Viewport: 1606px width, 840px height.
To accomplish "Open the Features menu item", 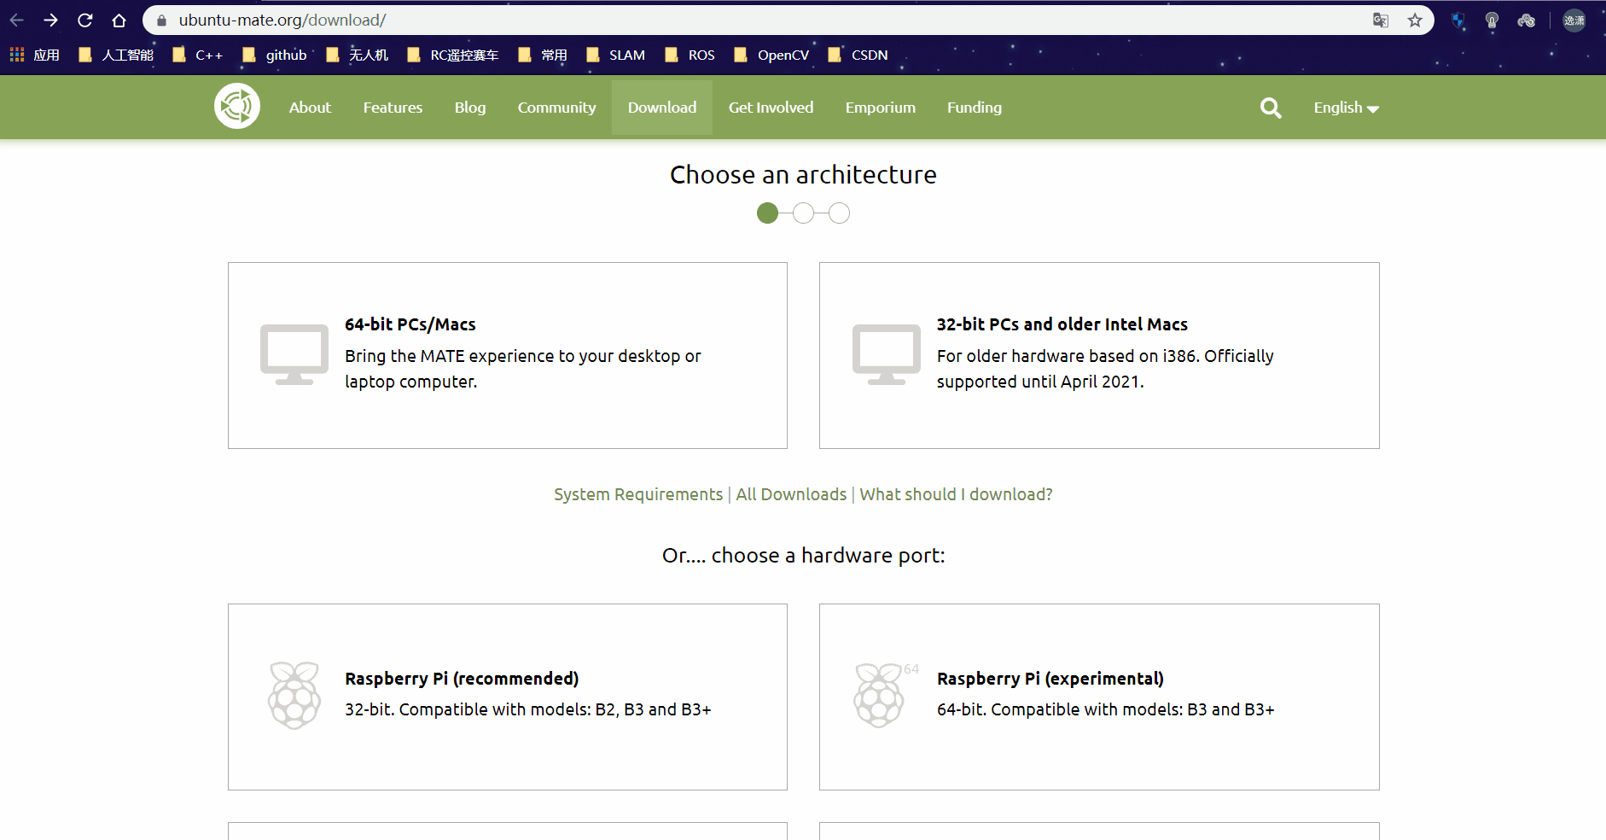I will pyautogui.click(x=393, y=108).
